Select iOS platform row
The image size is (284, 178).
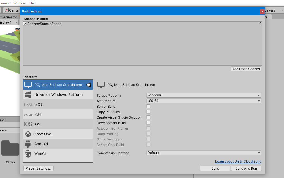pyautogui.click(x=58, y=124)
